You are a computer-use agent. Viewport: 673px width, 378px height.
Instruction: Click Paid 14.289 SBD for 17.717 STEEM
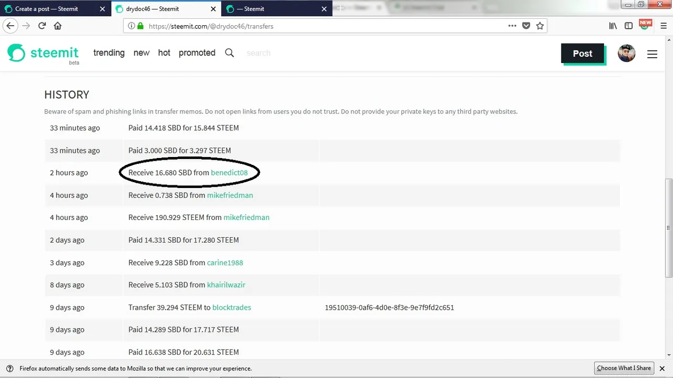183,330
